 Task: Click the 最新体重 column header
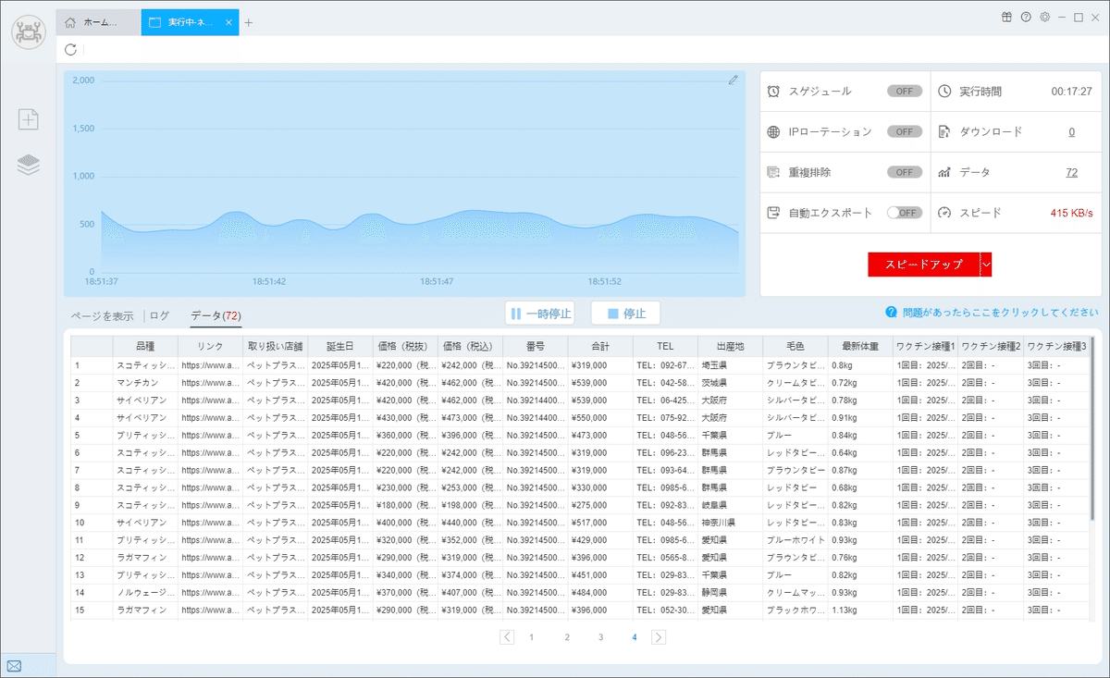(x=860, y=346)
